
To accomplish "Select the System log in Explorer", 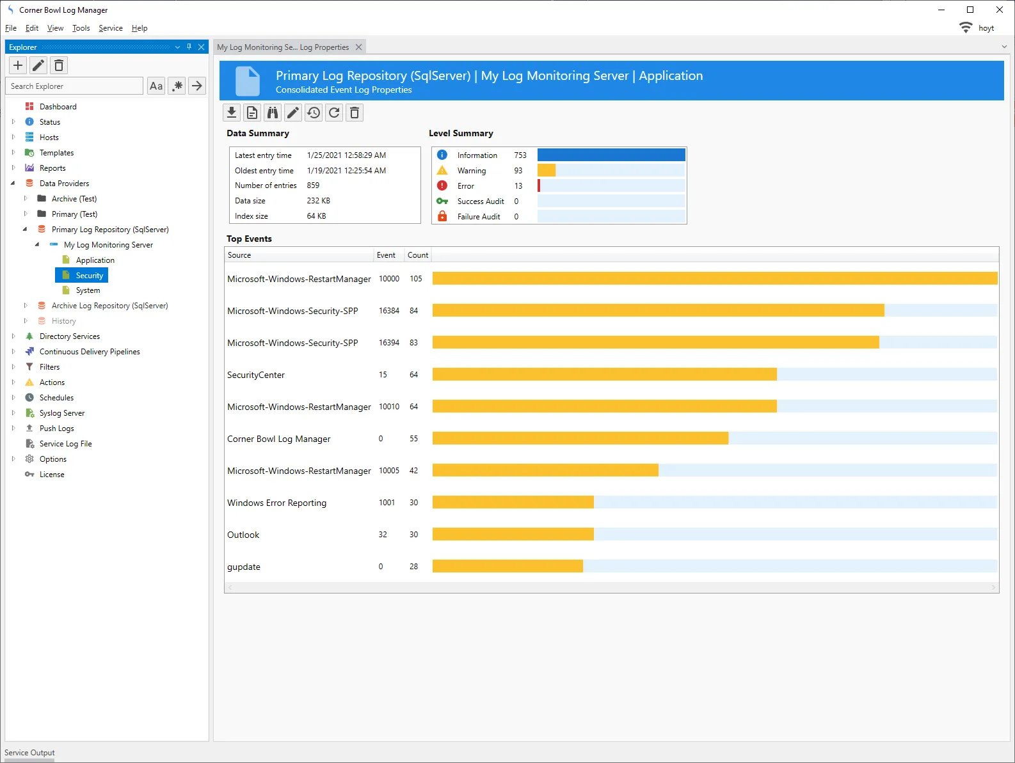I will pyautogui.click(x=88, y=290).
